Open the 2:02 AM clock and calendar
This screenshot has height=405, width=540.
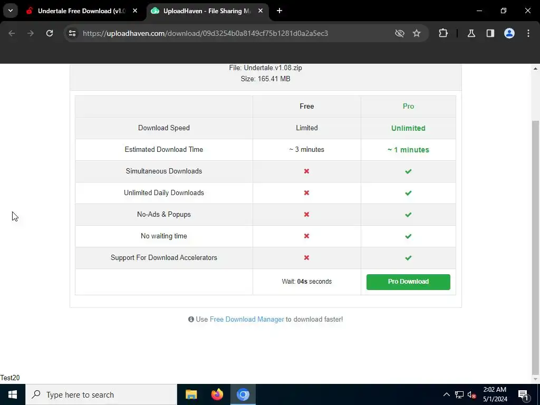[495, 394]
